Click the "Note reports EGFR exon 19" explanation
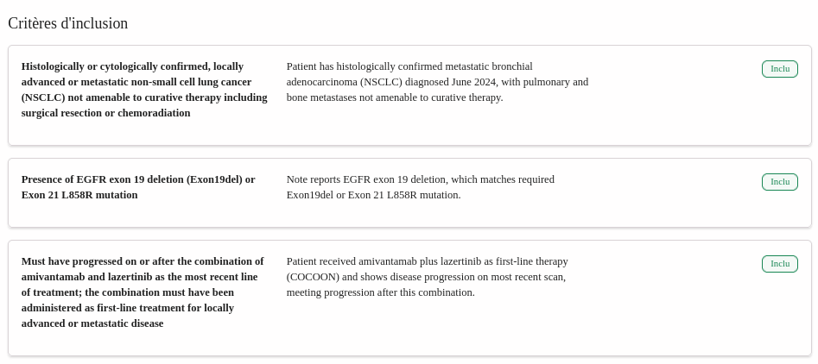The width and height of the screenshot is (818, 364). (420, 187)
